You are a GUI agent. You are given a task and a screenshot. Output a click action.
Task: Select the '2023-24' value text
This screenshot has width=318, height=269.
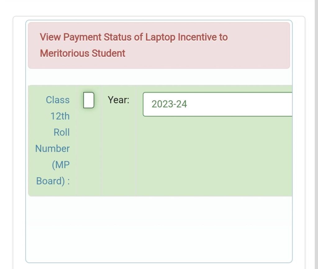point(169,104)
